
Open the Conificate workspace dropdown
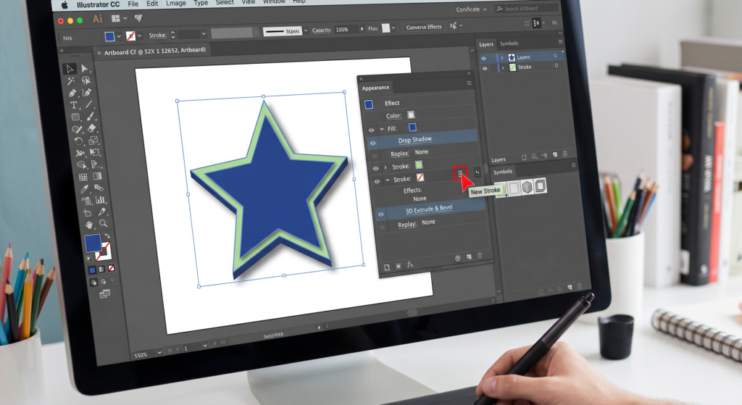point(472,9)
